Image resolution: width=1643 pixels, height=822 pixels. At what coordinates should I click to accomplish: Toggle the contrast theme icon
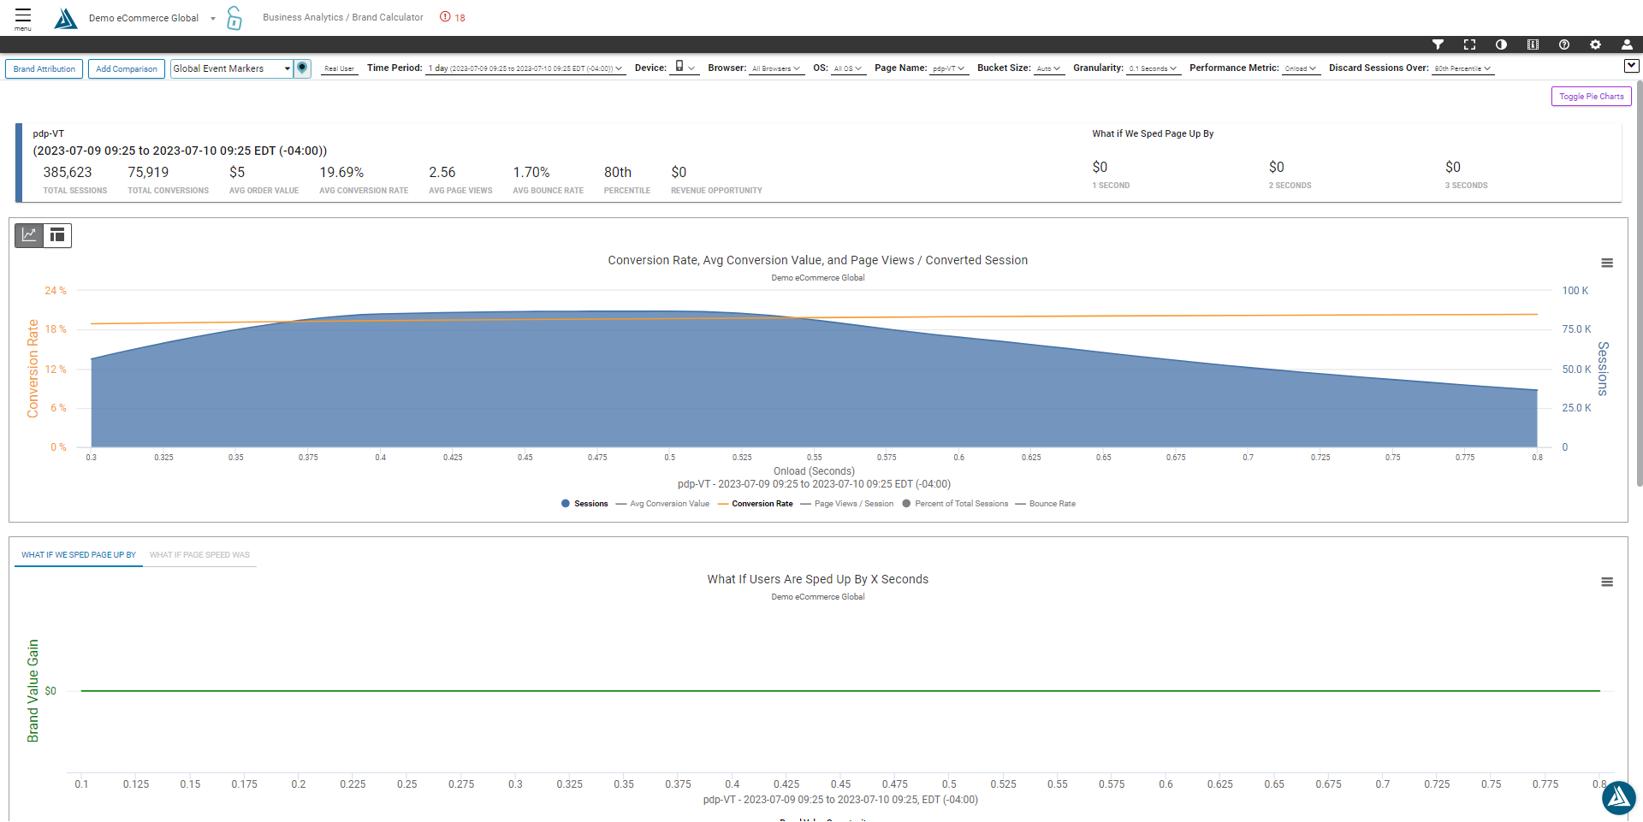coord(1501,44)
